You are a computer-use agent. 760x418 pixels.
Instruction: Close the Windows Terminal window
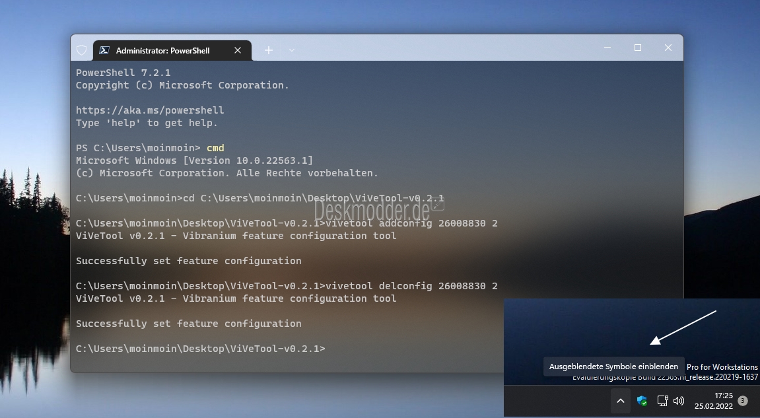point(668,48)
